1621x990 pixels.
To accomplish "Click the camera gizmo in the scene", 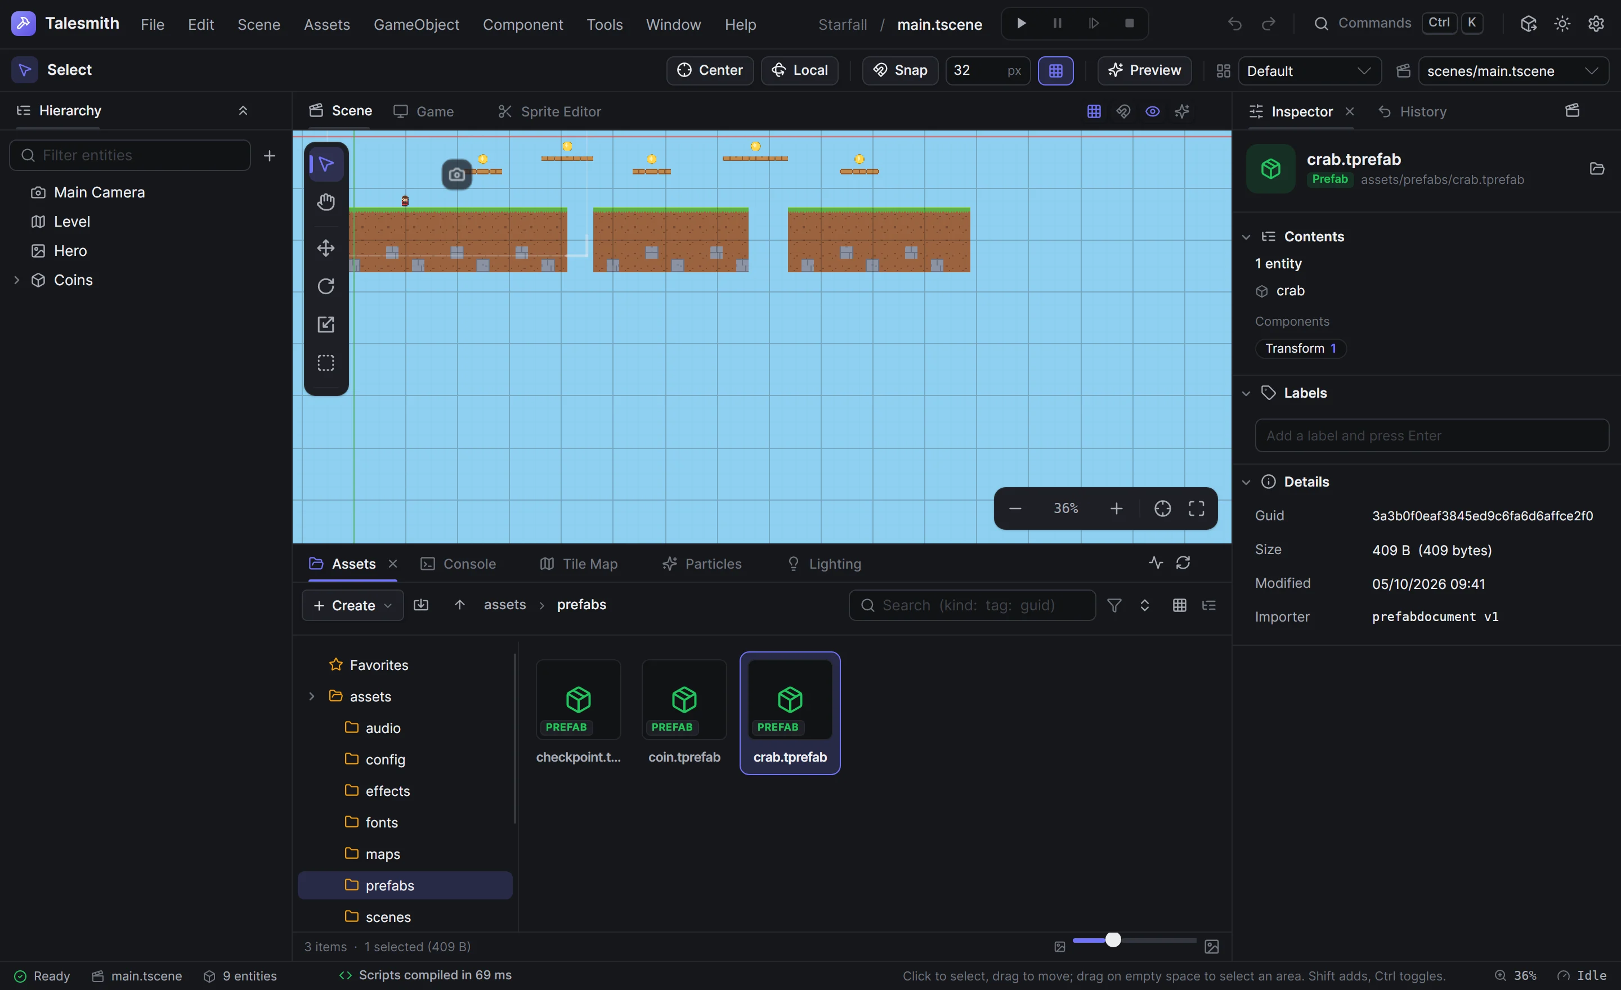I will click(x=456, y=174).
